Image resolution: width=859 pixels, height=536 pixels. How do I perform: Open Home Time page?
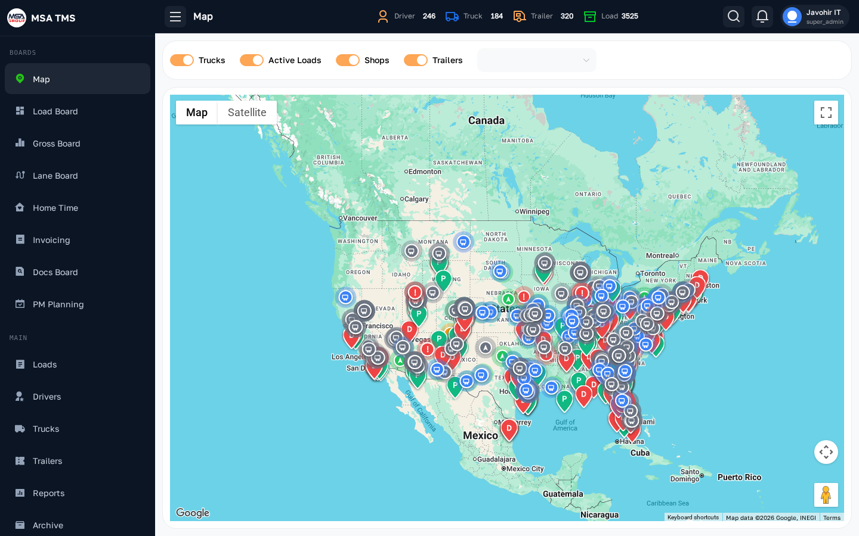78,207
